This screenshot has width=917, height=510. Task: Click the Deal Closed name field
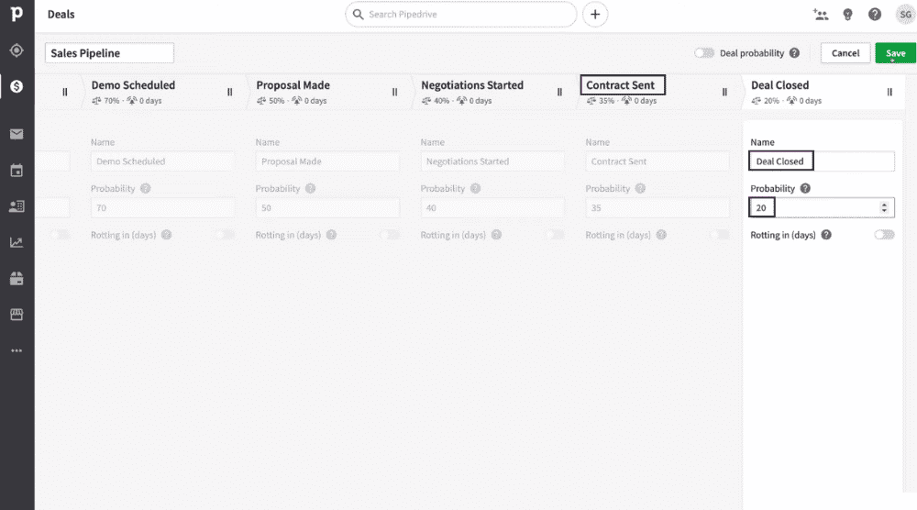coord(822,161)
